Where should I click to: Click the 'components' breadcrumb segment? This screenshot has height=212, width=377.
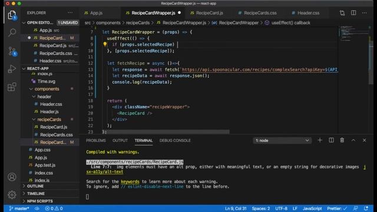click(108, 23)
